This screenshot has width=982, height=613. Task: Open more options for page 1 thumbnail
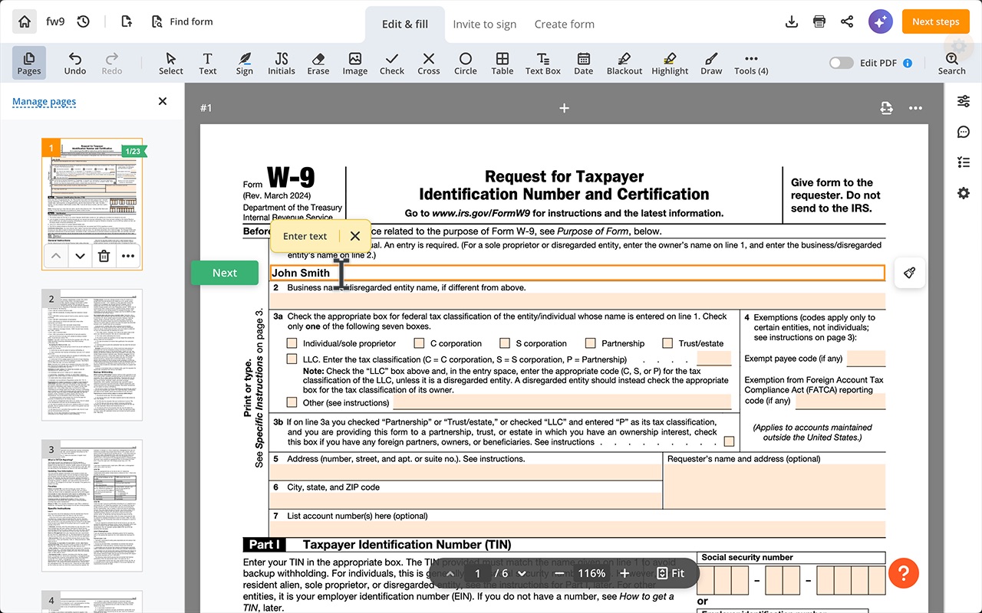click(x=128, y=257)
